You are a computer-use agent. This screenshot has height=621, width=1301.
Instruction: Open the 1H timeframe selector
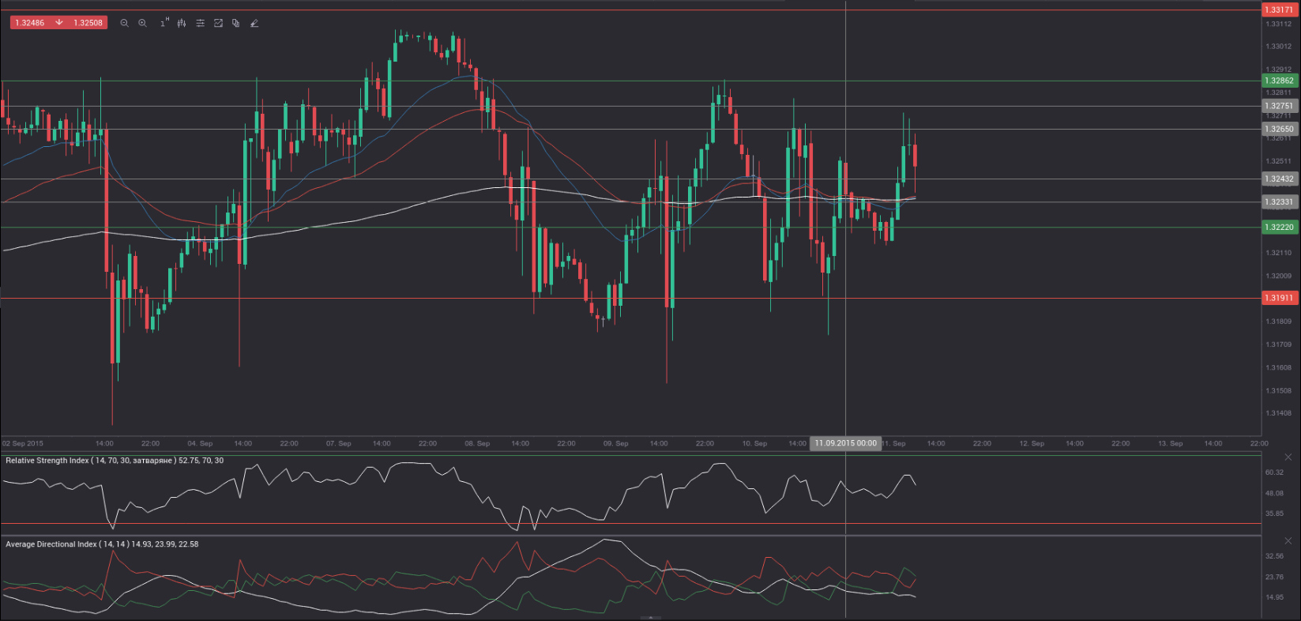(x=164, y=23)
